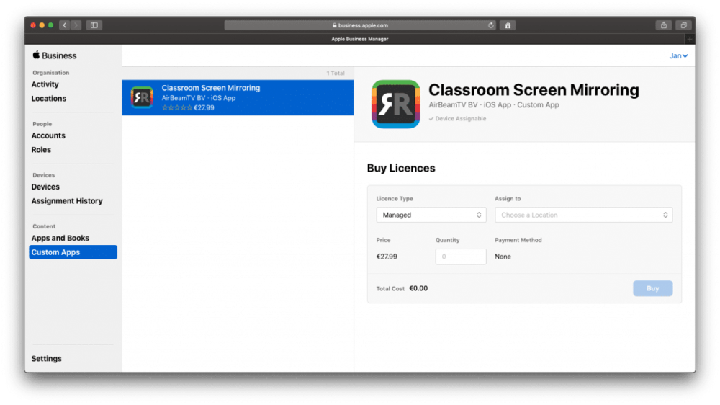Open the Activity section
This screenshot has width=720, height=405.
click(45, 84)
